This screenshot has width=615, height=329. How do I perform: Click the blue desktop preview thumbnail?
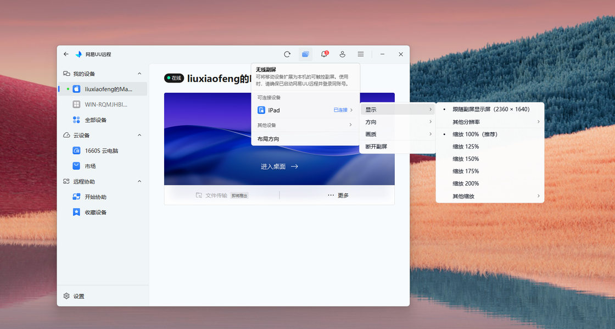point(279,139)
